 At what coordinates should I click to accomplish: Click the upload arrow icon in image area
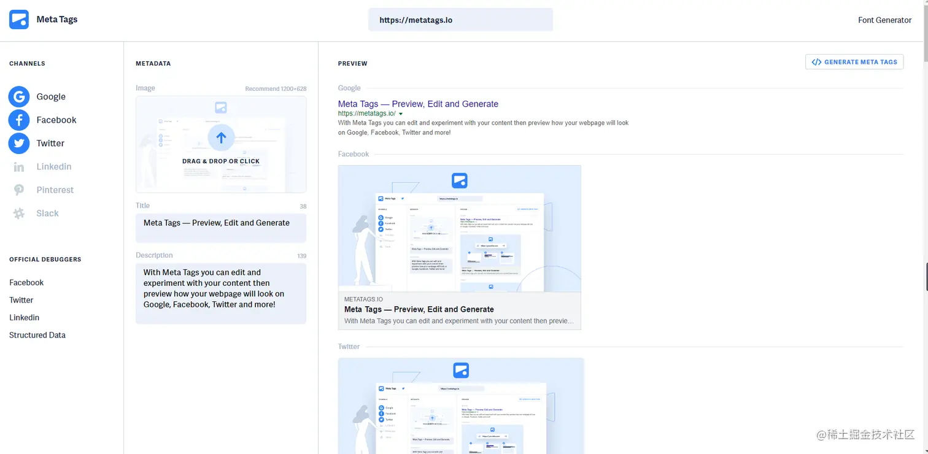[x=221, y=138]
